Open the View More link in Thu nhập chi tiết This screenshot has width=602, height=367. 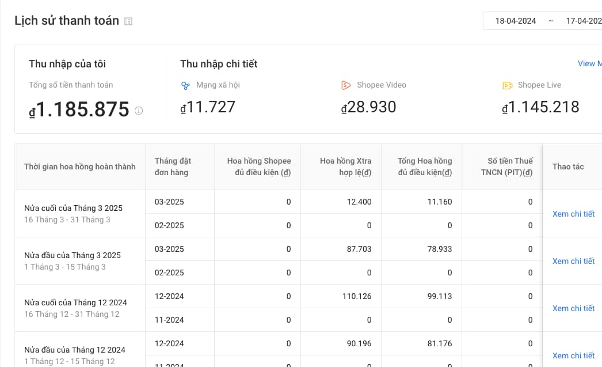(x=589, y=63)
